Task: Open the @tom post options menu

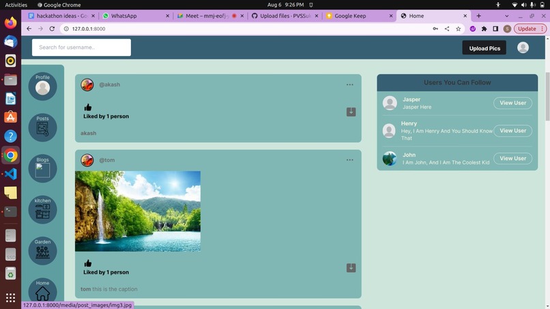Action: point(349,160)
